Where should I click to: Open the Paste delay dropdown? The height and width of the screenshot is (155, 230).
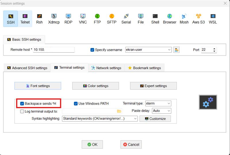pos(169,111)
